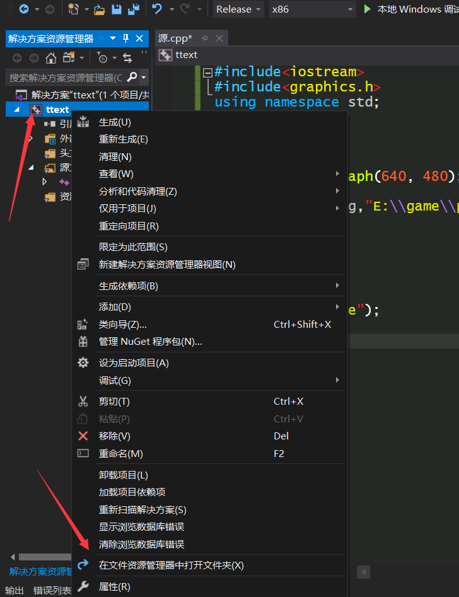This screenshot has height=597, width=459.
Task: Choose 清理(N) in the context menu
Action: (209, 156)
